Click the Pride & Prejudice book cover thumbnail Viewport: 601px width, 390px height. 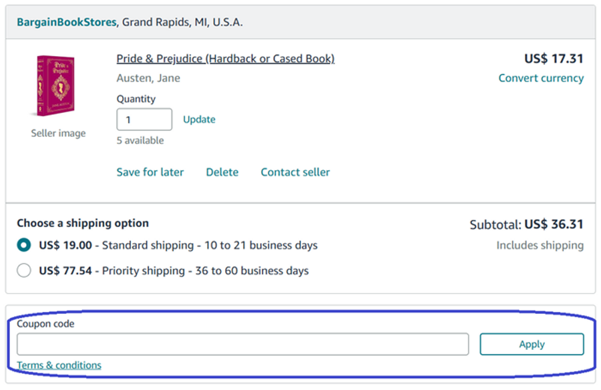coord(57,86)
